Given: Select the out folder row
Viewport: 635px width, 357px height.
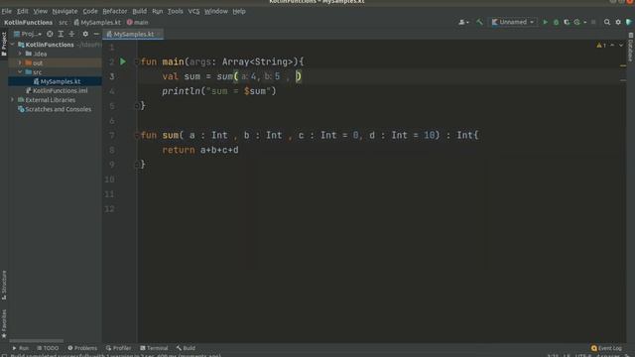Looking at the screenshot, I should tap(56, 62).
